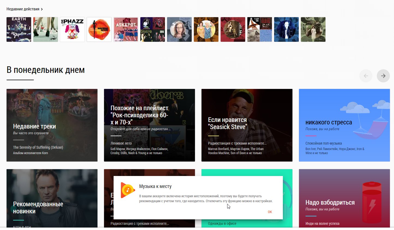Screen dimensions: 394x230
Task: Open the "Если нравится Seasick Steve" card
Action: tap(247, 125)
